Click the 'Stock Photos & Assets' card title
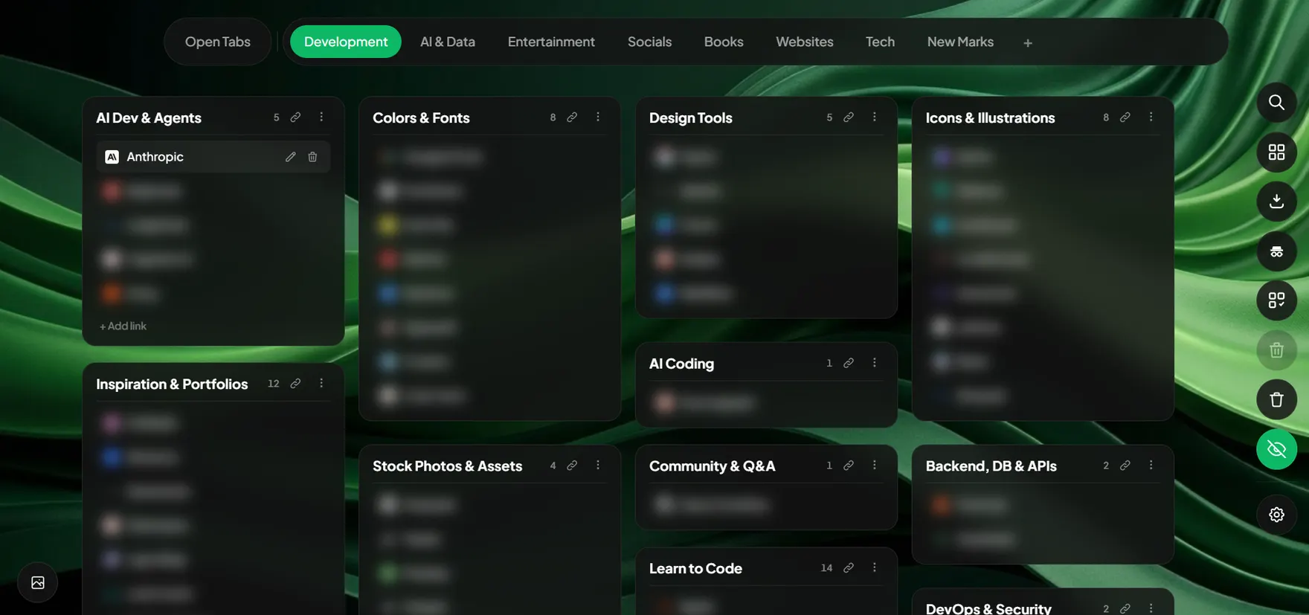Screen dimensions: 1309x615 tap(447, 466)
